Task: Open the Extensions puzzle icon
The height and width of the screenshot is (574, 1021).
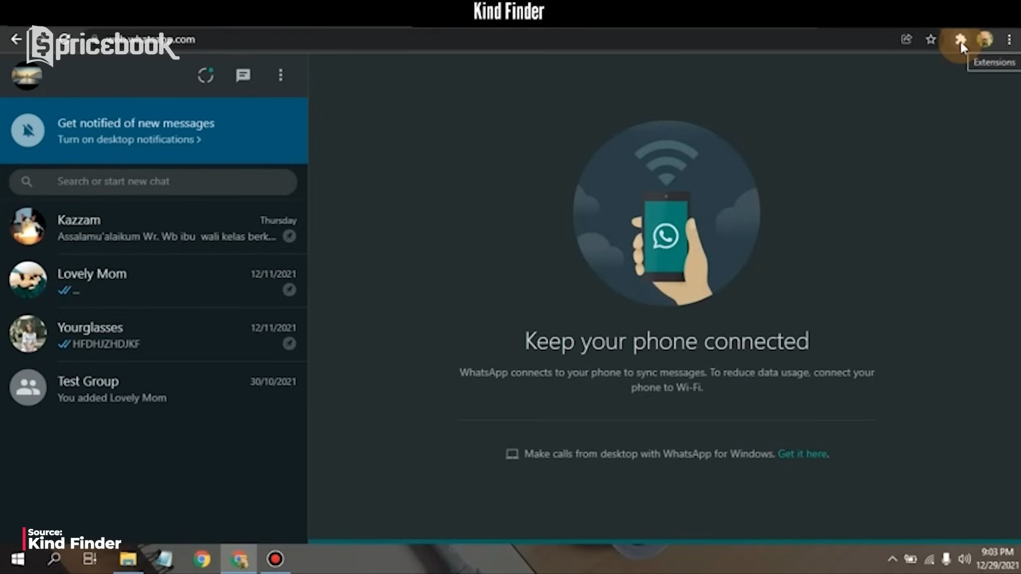Action: (x=960, y=39)
